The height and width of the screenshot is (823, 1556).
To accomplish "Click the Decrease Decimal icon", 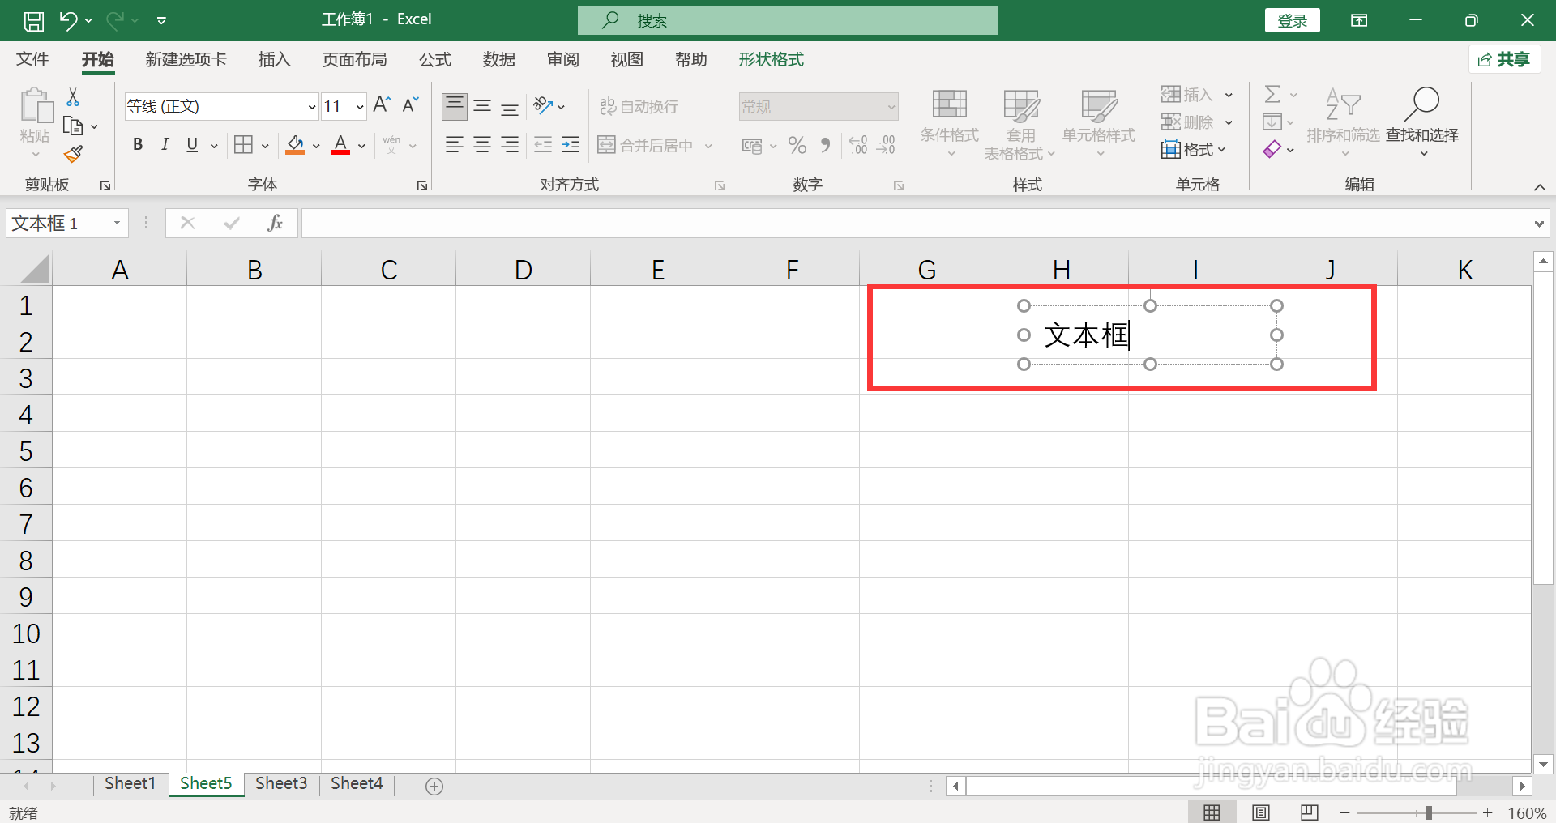I will point(886,146).
